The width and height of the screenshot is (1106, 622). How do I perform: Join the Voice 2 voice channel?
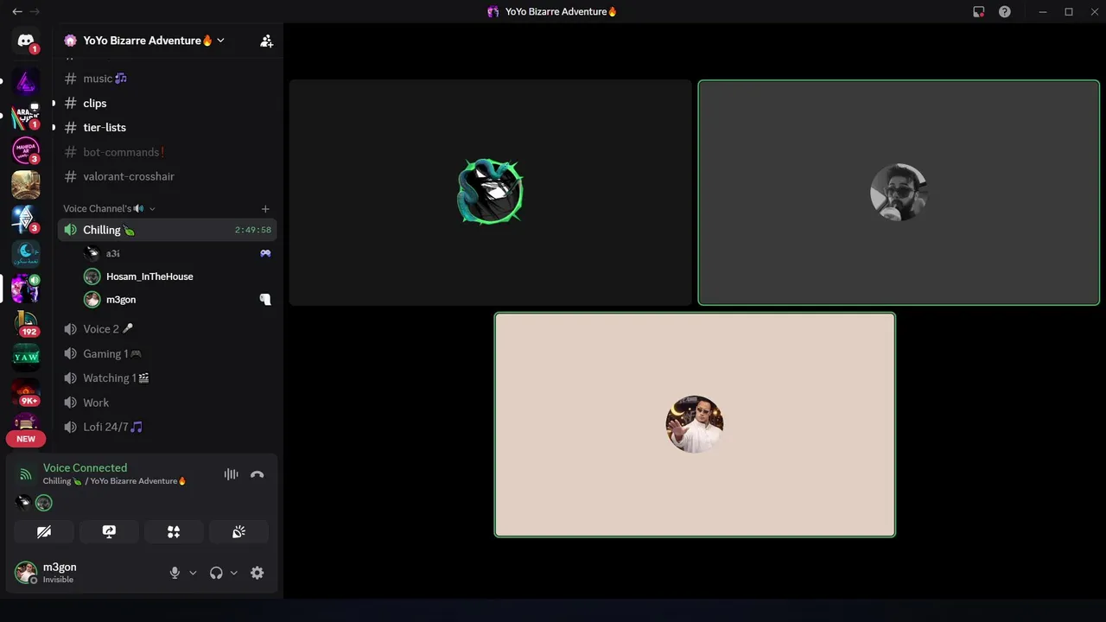tap(168, 329)
